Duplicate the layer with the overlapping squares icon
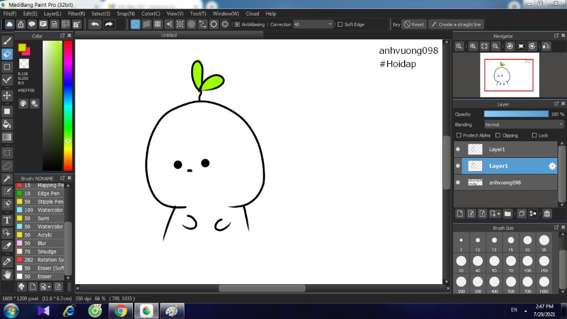This screenshot has height=319, width=567. [522, 214]
